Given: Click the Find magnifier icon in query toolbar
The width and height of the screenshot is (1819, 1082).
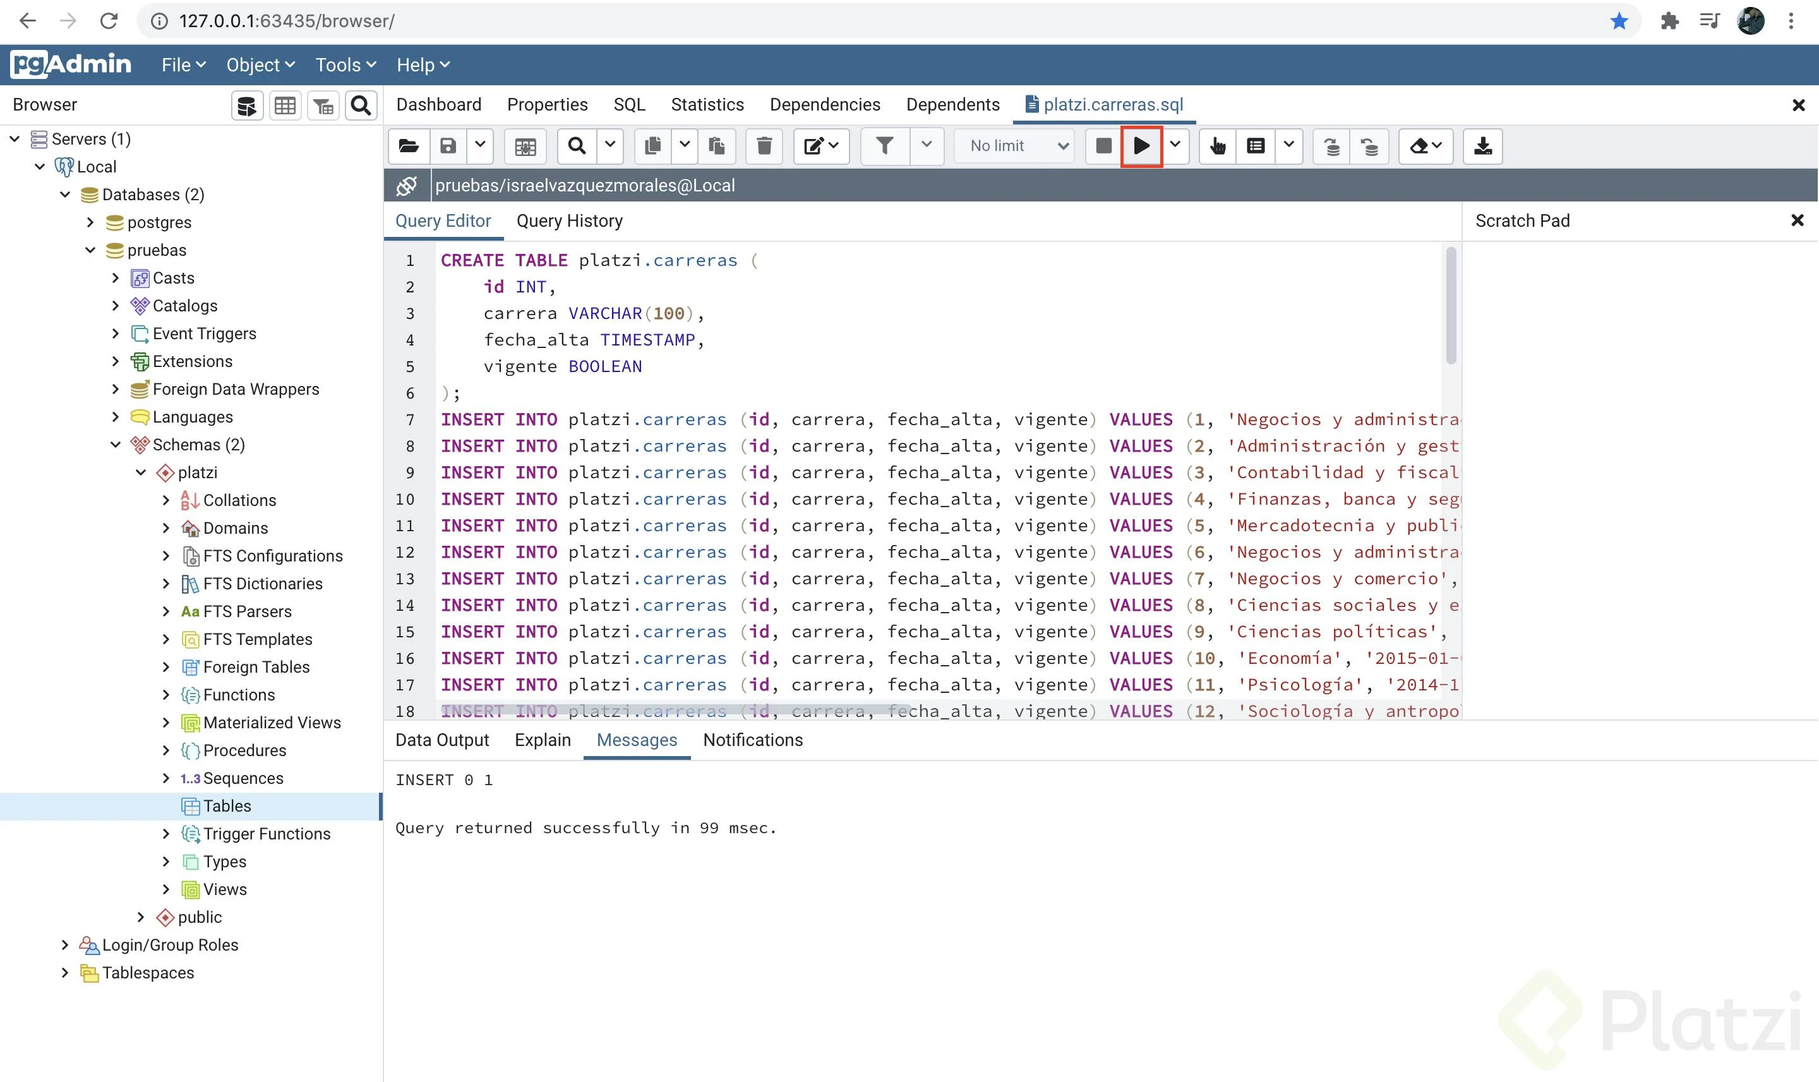Looking at the screenshot, I should pos(577,146).
